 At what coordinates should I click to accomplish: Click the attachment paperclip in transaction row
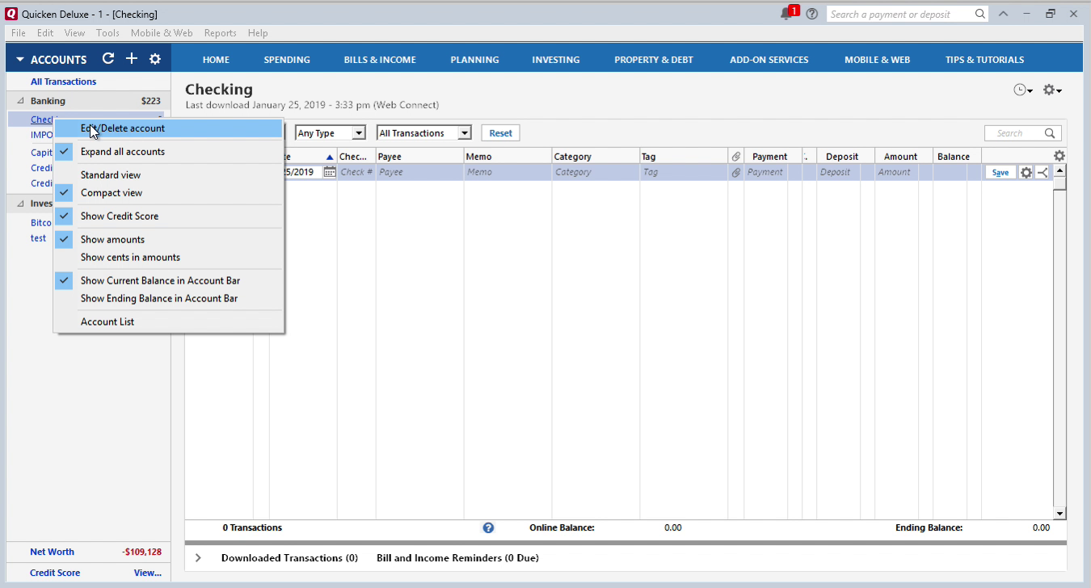[736, 172]
